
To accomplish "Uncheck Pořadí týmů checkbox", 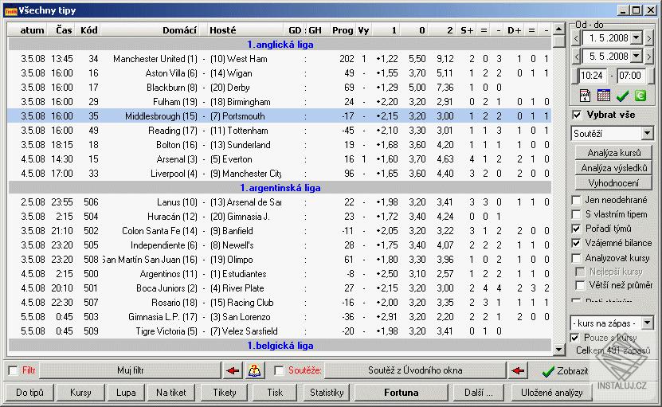I will click(576, 229).
